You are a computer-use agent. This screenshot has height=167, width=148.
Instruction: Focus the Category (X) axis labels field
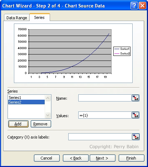[100, 137]
